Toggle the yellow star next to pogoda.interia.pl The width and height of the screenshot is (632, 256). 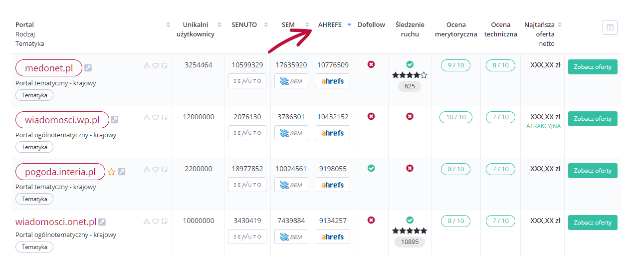click(x=112, y=172)
